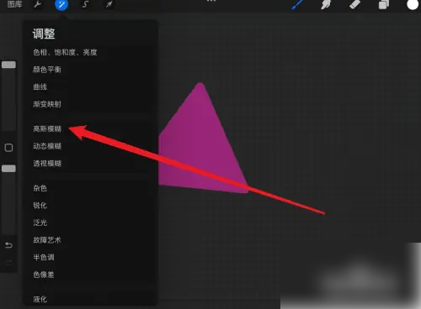Viewport: 421px width, 309px height.
Task: Tap the 图库 gallery button
Action: click(14, 4)
